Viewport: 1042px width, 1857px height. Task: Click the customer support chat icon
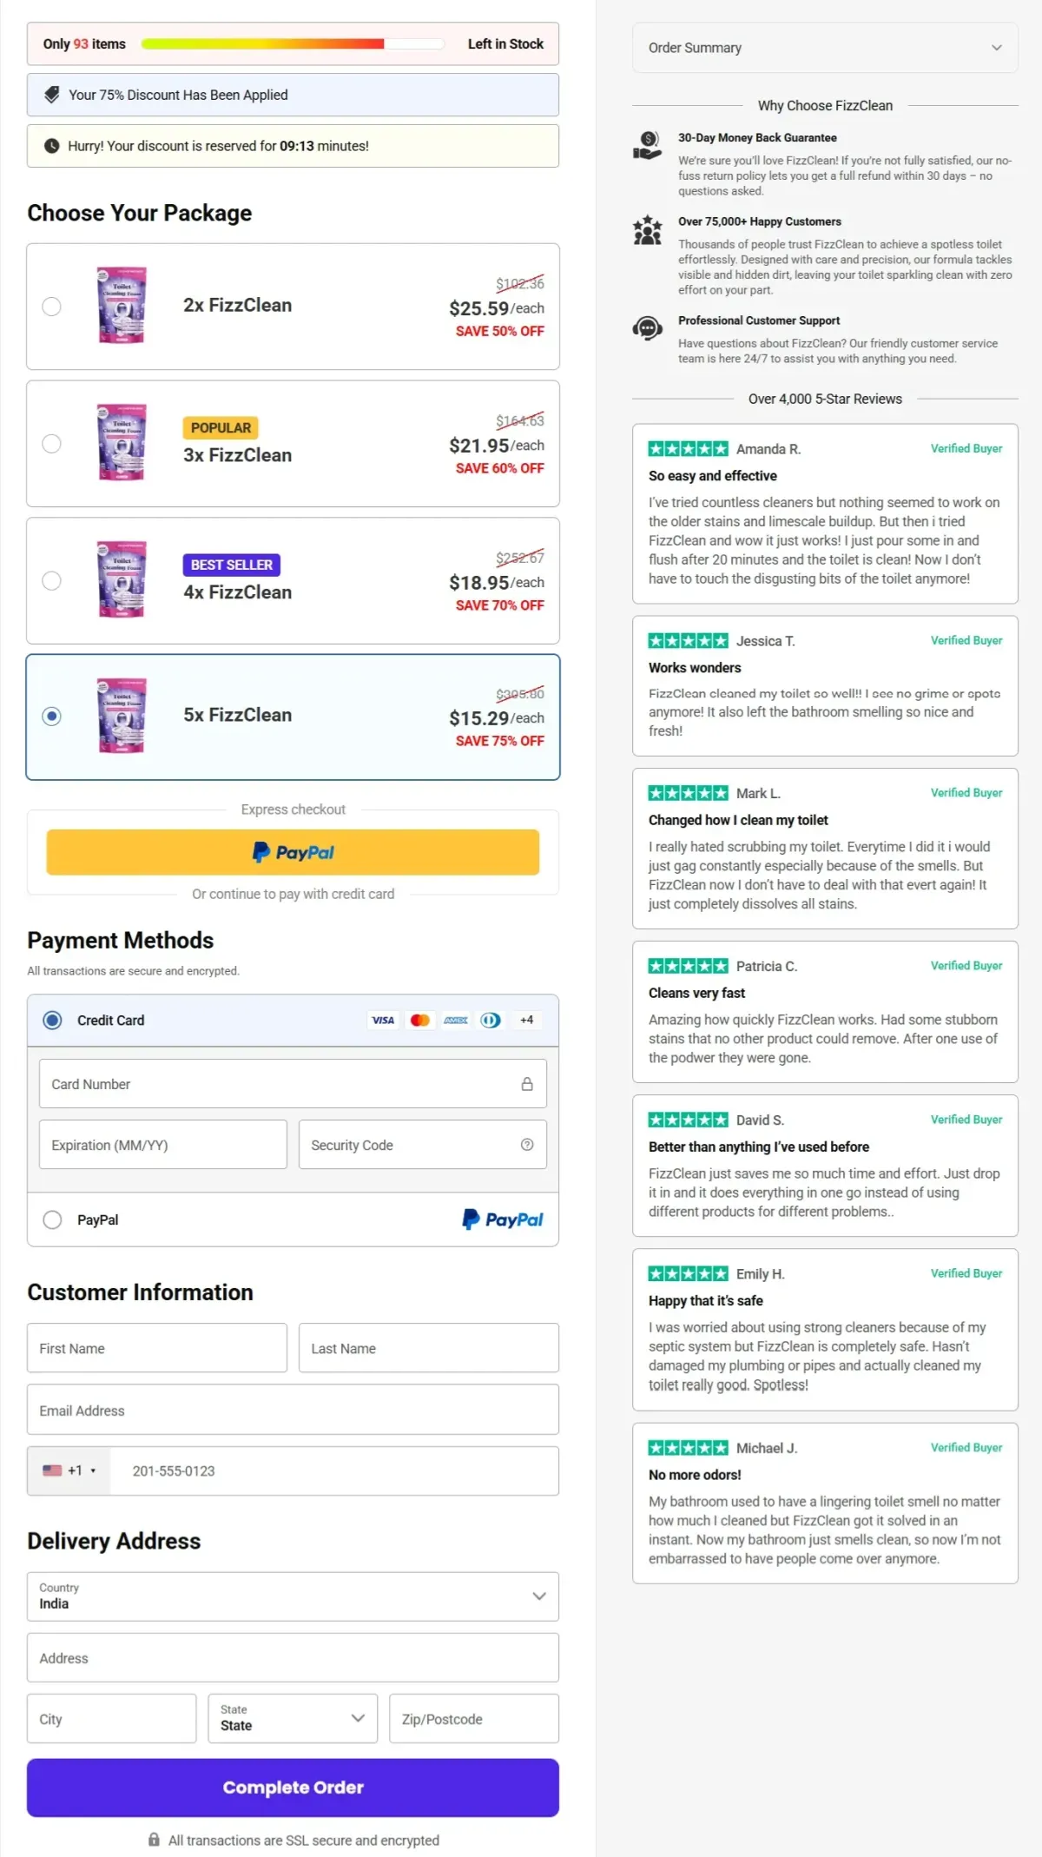tap(647, 329)
